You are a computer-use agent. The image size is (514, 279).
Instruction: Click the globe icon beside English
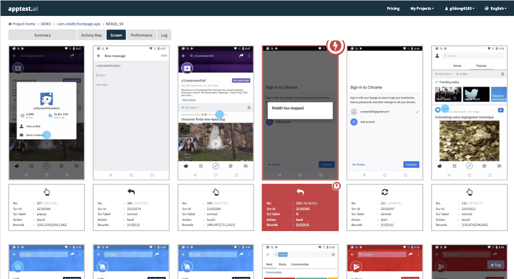click(487, 9)
